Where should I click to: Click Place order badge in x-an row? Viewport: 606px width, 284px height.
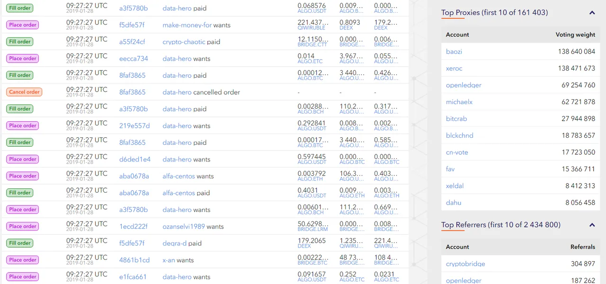click(x=23, y=260)
